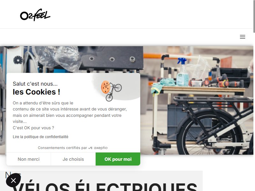This screenshot has width=255, height=191.
Task: Click the blue spray bottle in the photo
Action: [182, 72]
